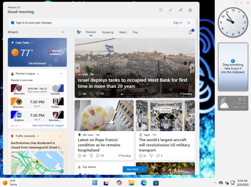Open Pope Francis article
251x187 pixels.
(99, 145)
